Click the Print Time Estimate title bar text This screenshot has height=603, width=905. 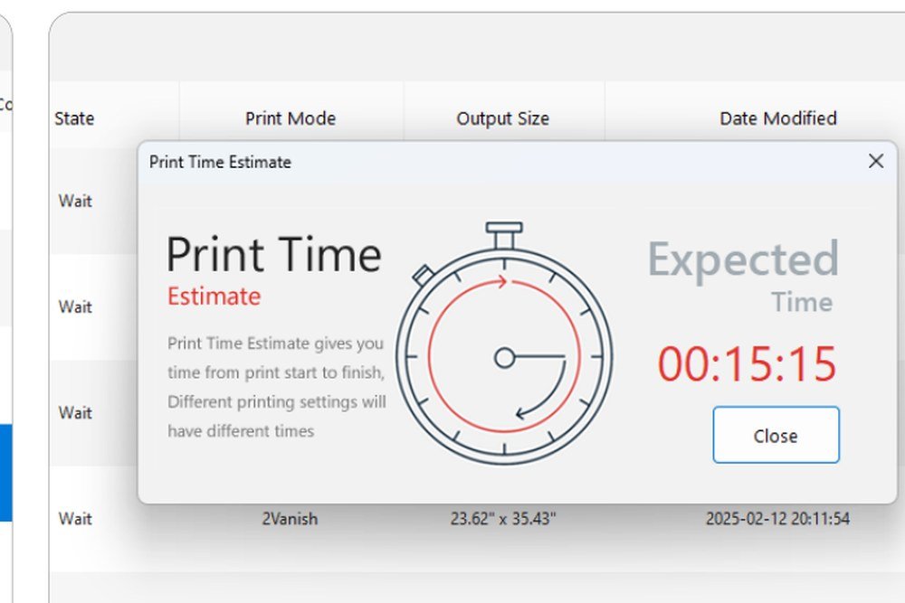220,162
